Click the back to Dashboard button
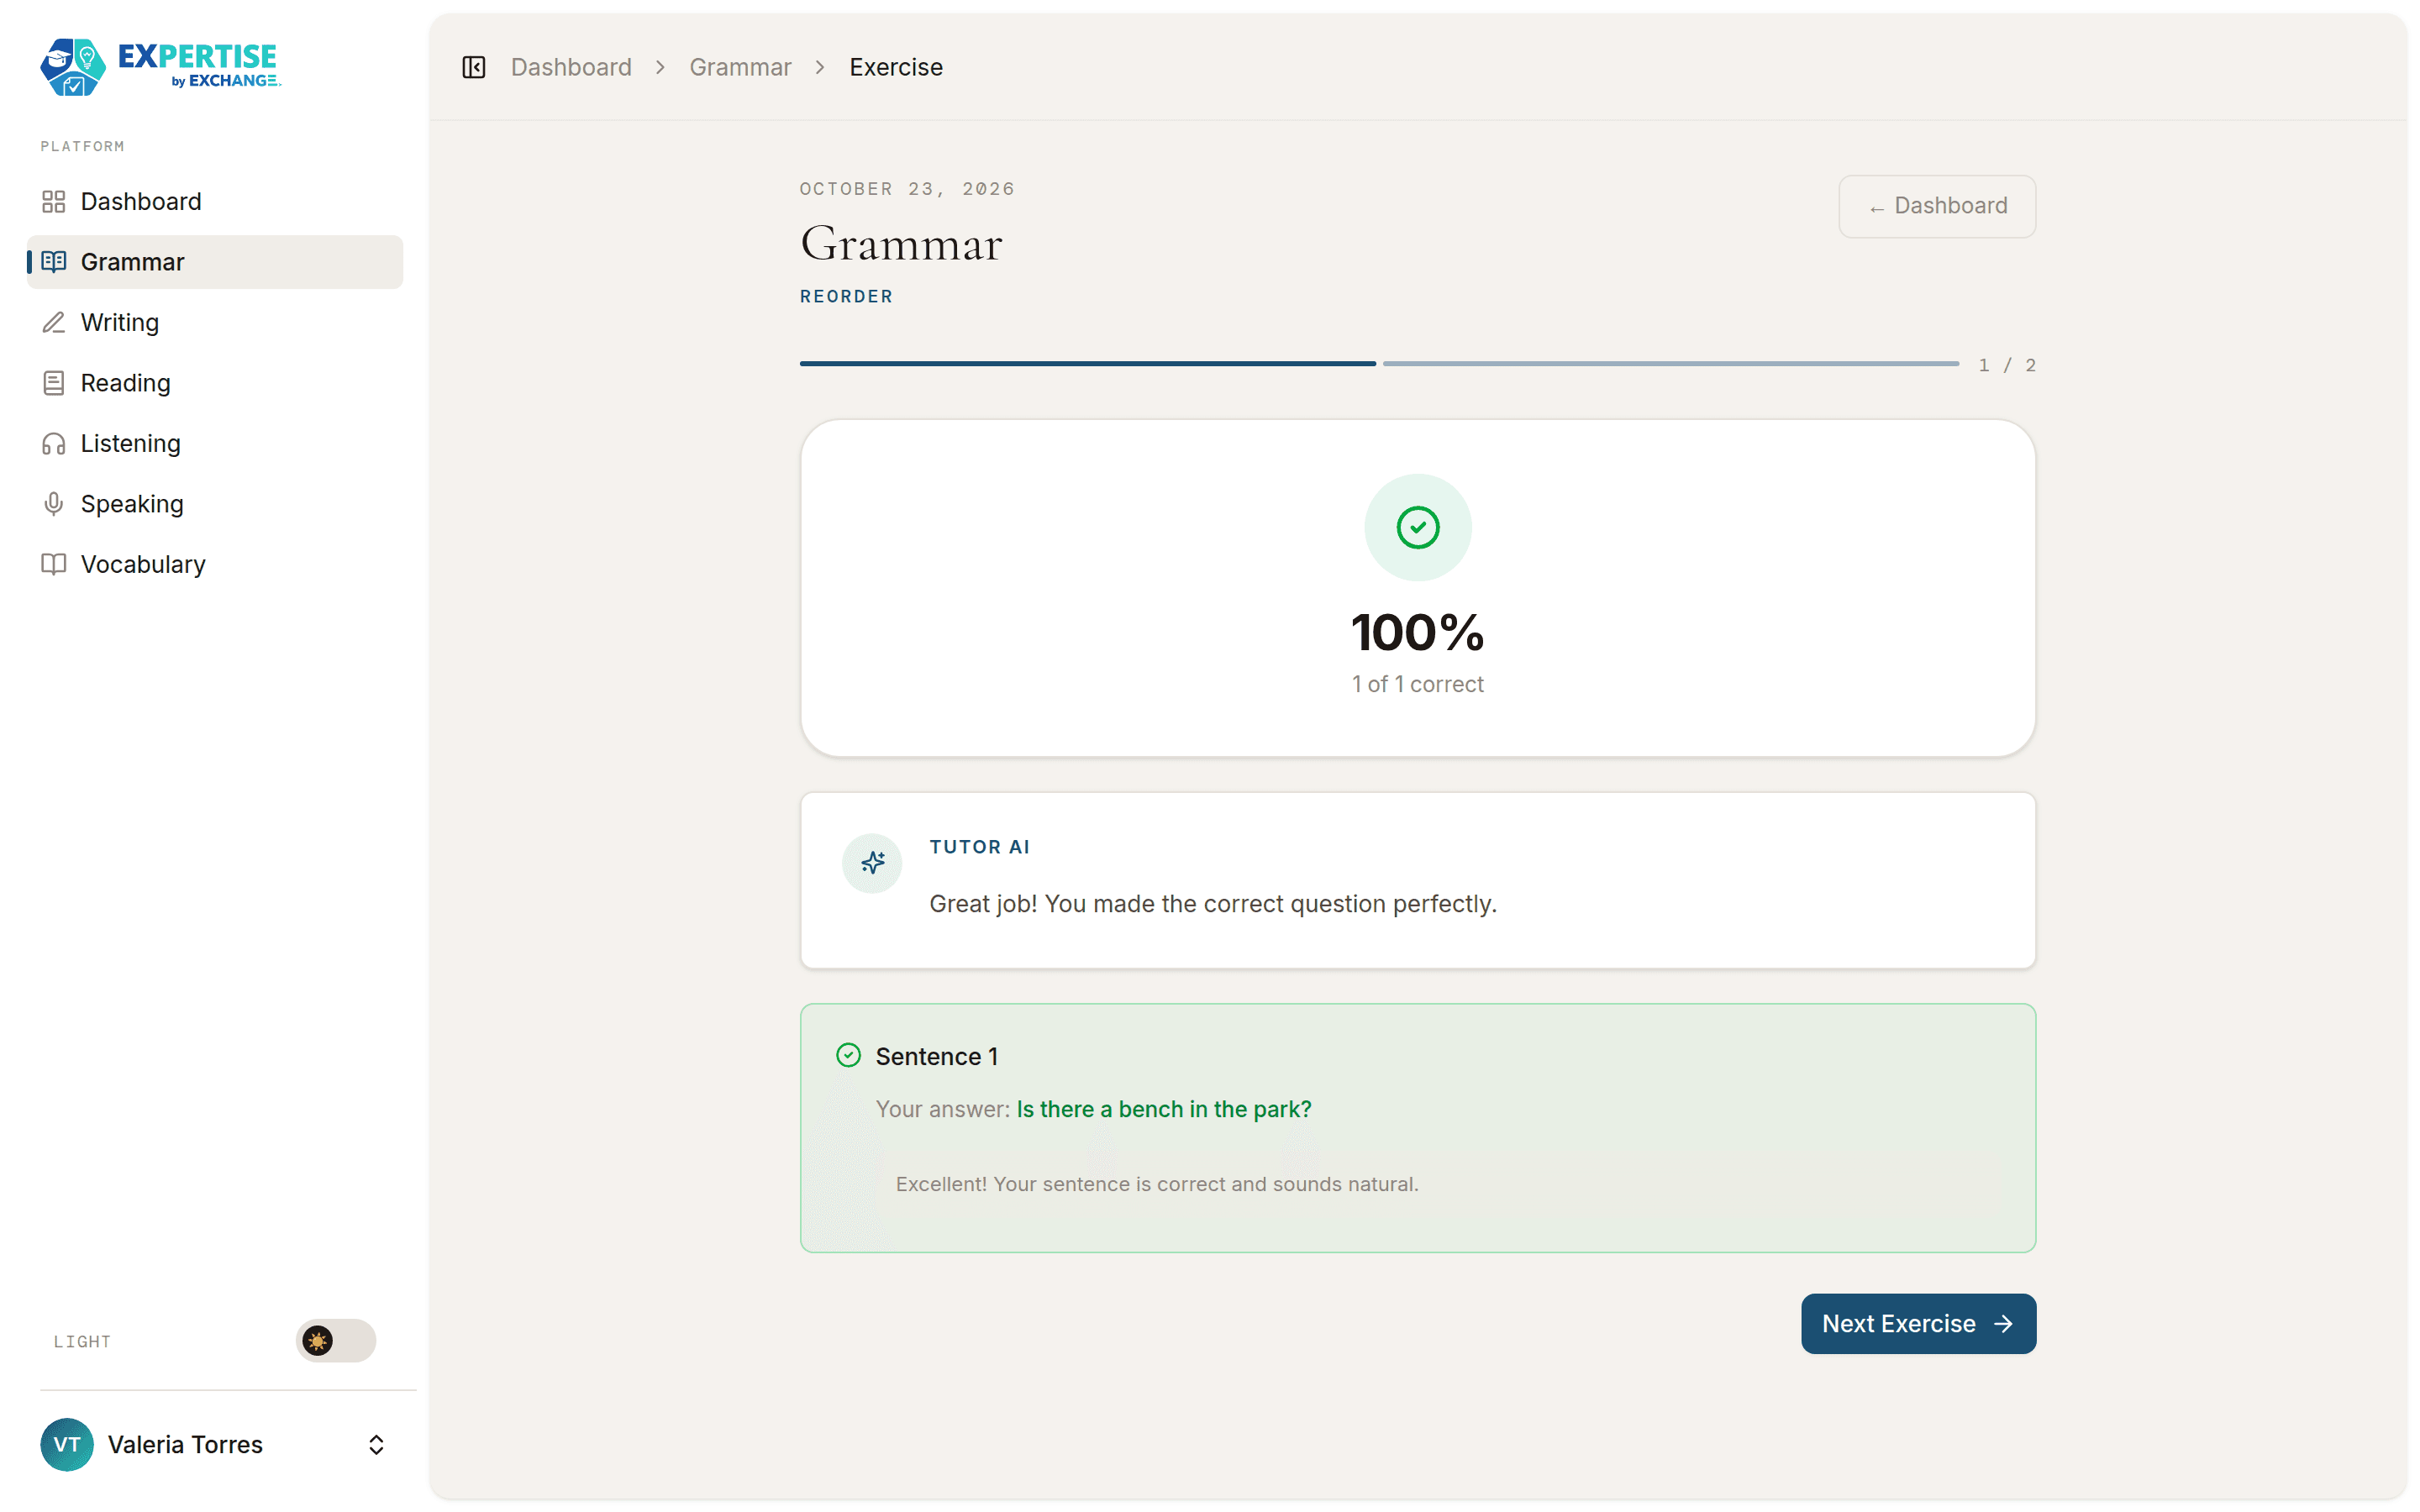Screen dimensions: 2420x1512 (1936, 206)
